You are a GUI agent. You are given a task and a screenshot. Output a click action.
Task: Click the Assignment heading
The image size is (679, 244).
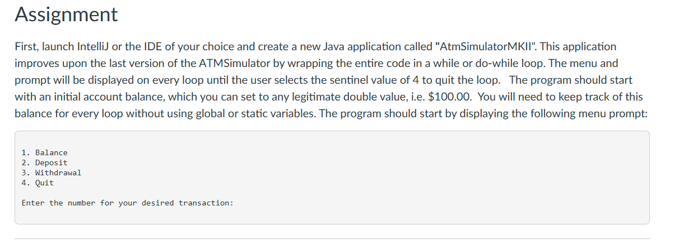tap(66, 14)
